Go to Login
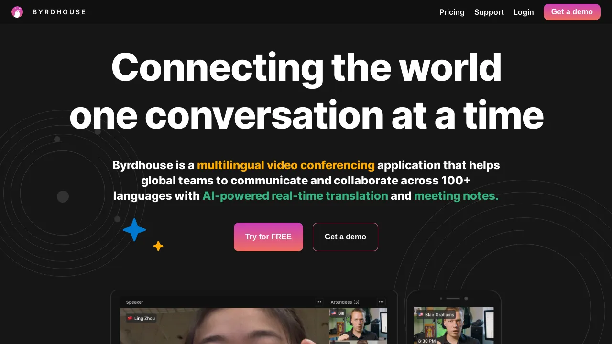The width and height of the screenshot is (612, 344). [524, 12]
